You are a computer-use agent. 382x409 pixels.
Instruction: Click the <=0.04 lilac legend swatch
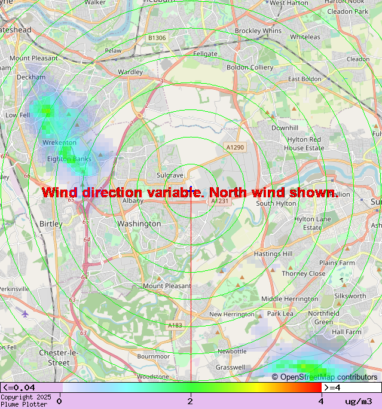31,387
